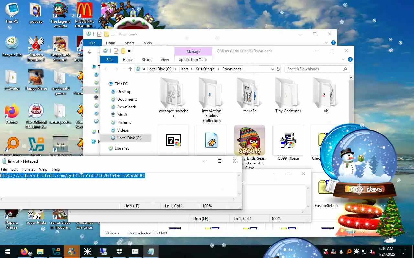Select Documents in the navigation pane
The image size is (414, 258).
click(x=127, y=99)
